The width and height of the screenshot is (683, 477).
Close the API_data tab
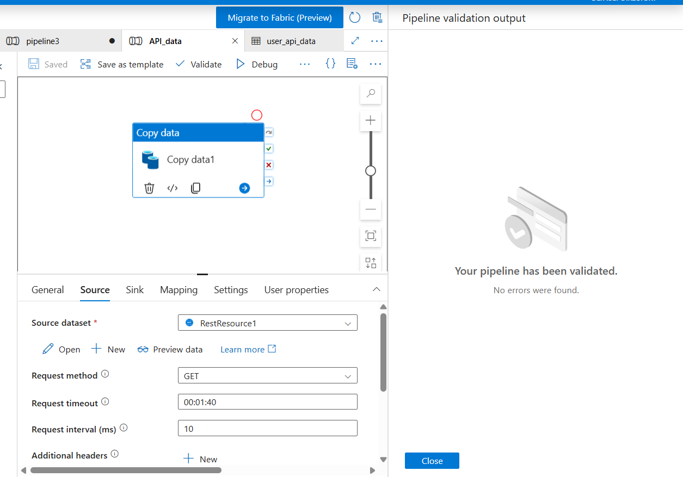(x=235, y=41)
